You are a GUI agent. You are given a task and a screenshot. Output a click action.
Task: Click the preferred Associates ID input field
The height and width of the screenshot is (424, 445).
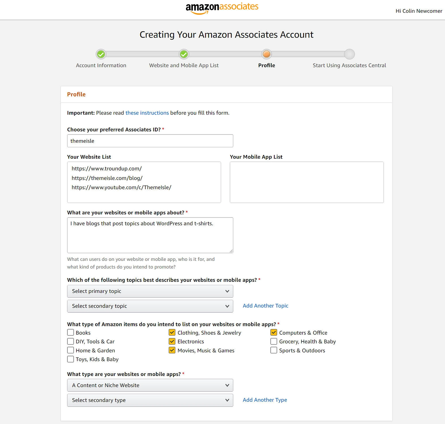pos(150,141)
